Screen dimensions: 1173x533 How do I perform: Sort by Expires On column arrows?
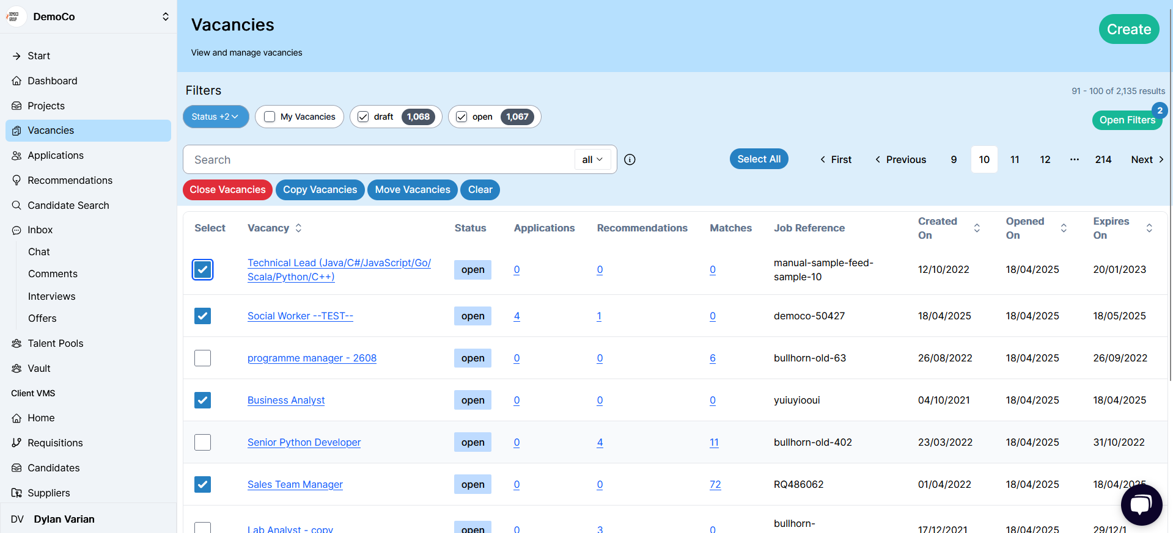coord(1149,228)
